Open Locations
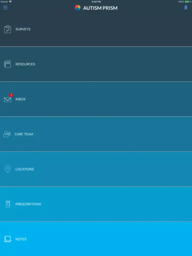The height and width of the screenshot is (256, 192). coord(96,169)
